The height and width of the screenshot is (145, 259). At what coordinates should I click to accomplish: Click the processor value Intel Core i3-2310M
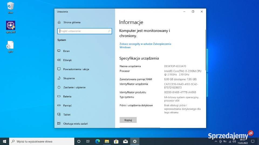click(x=183, y=73)
